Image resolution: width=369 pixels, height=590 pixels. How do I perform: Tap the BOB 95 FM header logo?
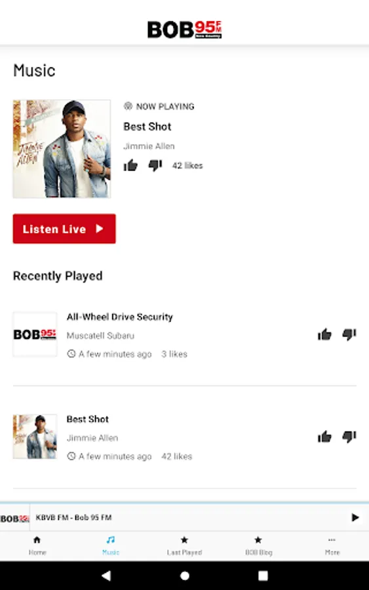tap(184, 29)
